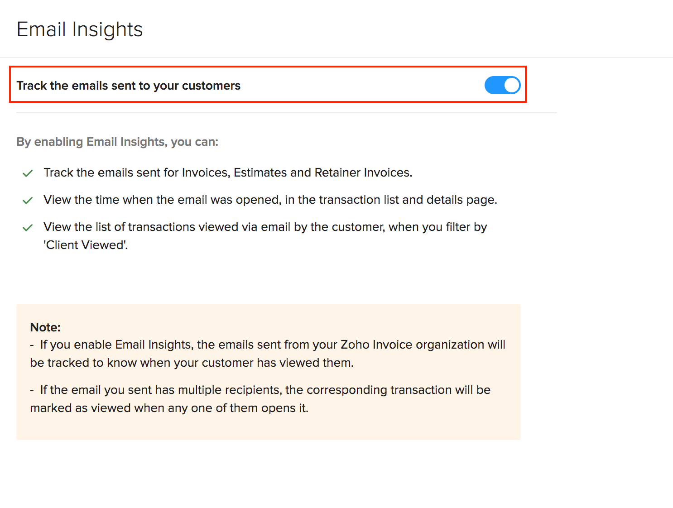Click the "By enabling Email Insights, you can:" subheading
Viewport: 673px width, 508px height.
tap(117, 142)
